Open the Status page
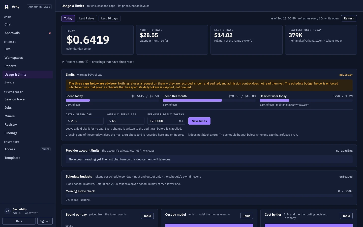The image size is (363, 227). click(x=27, y=83)
